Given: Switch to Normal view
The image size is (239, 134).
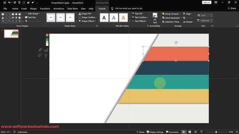Looking at the screenshot, I should tap(184, 132).
